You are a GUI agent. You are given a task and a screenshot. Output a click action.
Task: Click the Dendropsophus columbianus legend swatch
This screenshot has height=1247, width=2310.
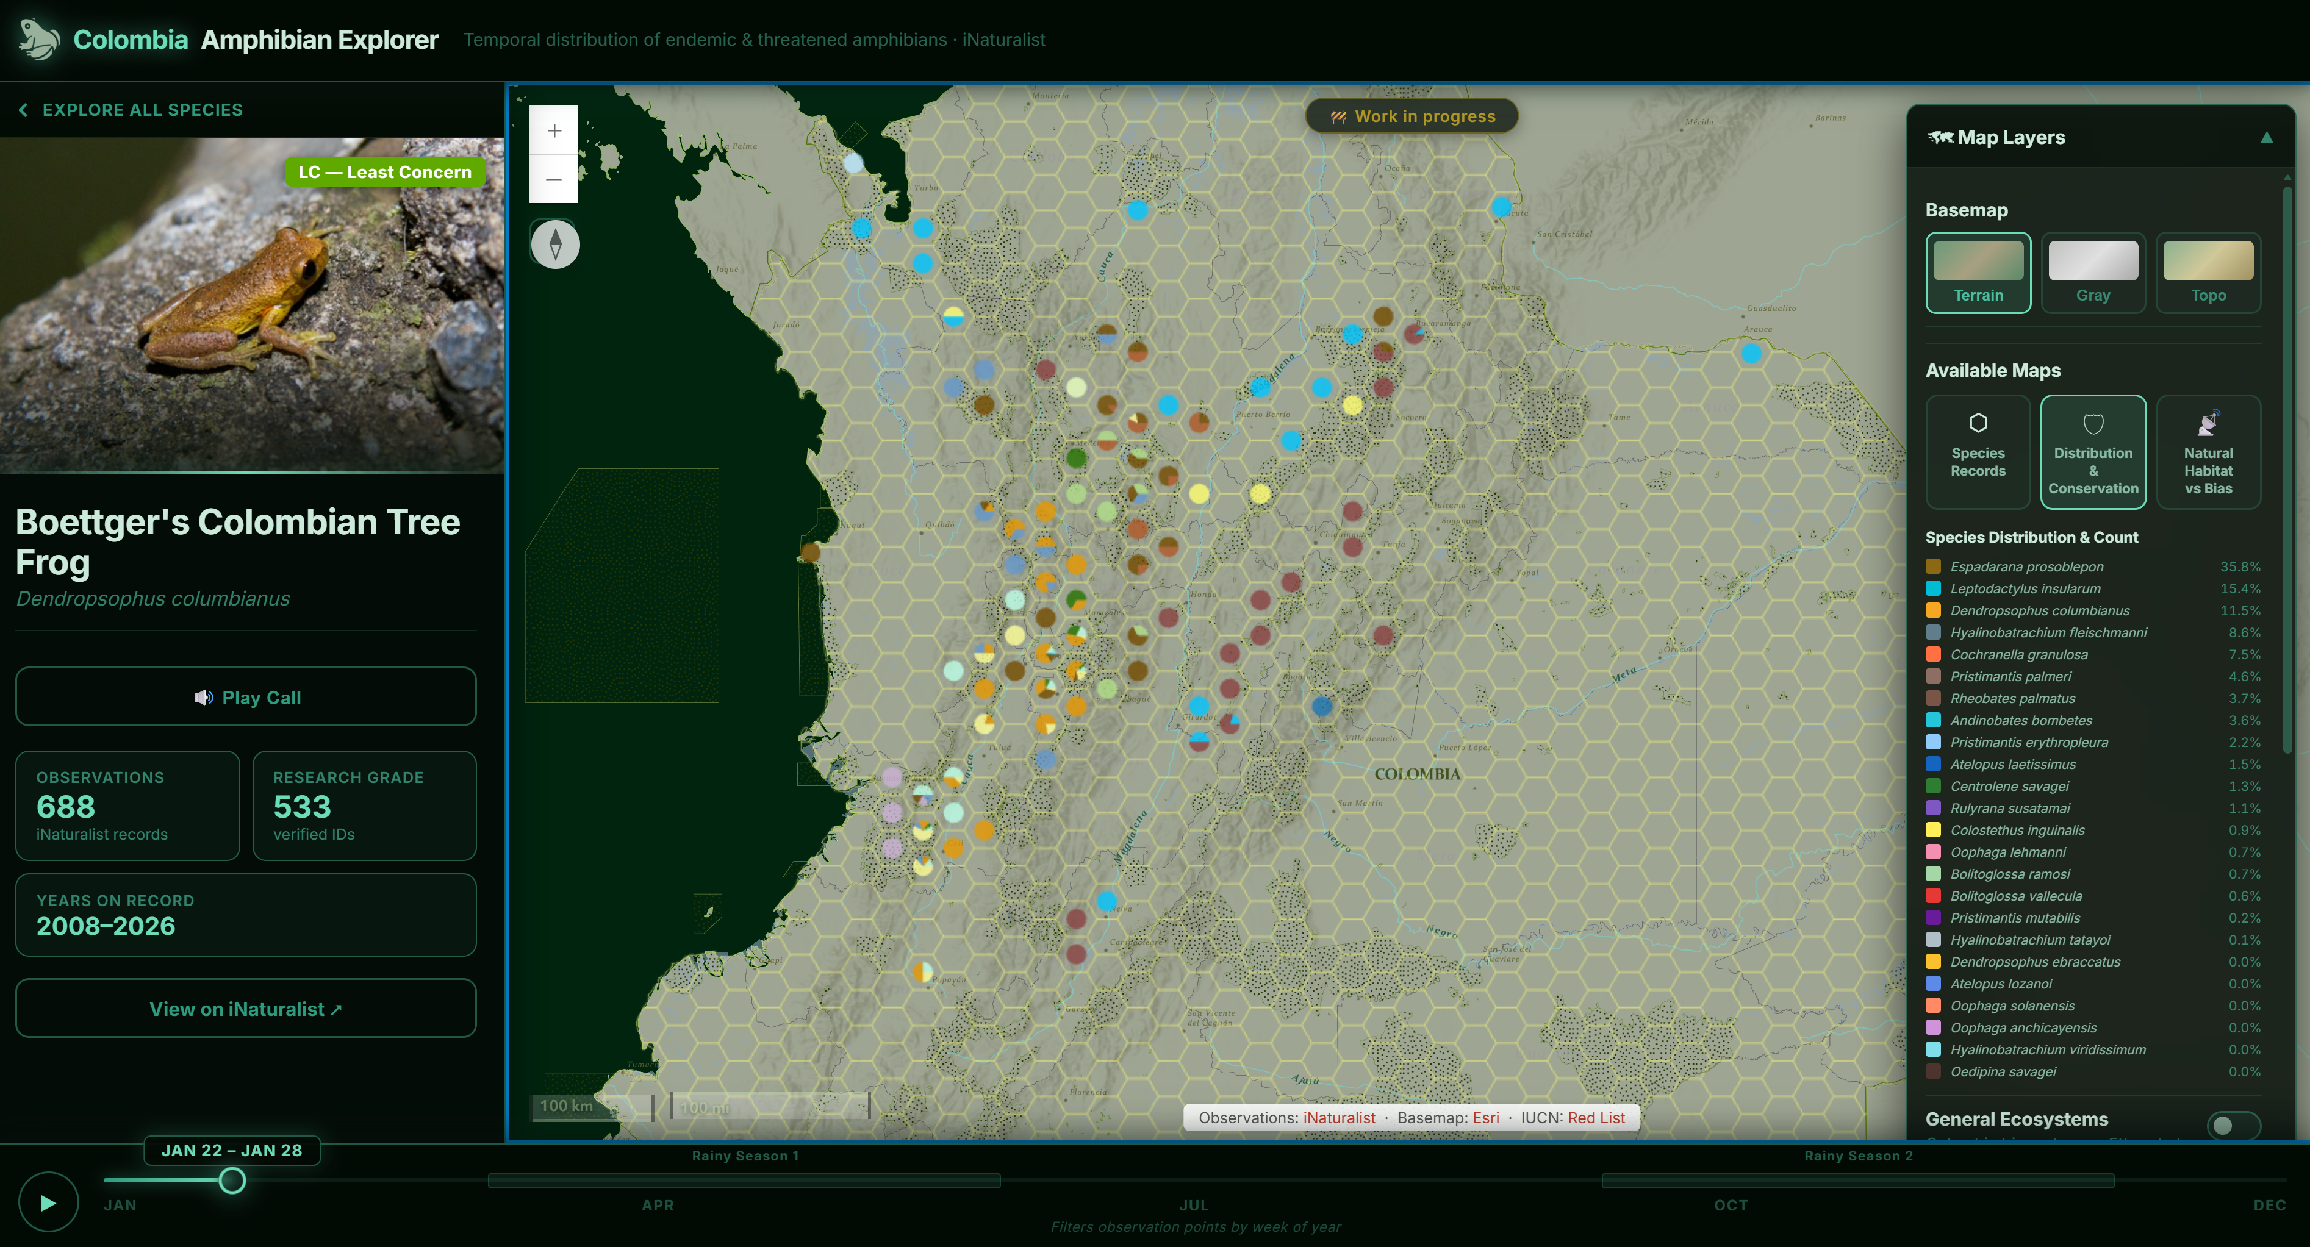(x=1934, y=610)
